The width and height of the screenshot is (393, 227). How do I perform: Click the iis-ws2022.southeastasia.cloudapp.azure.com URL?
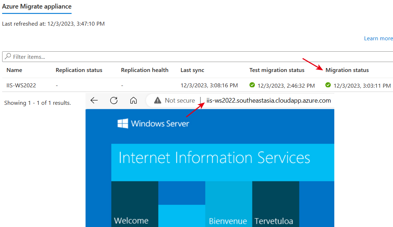pos(268,100)
